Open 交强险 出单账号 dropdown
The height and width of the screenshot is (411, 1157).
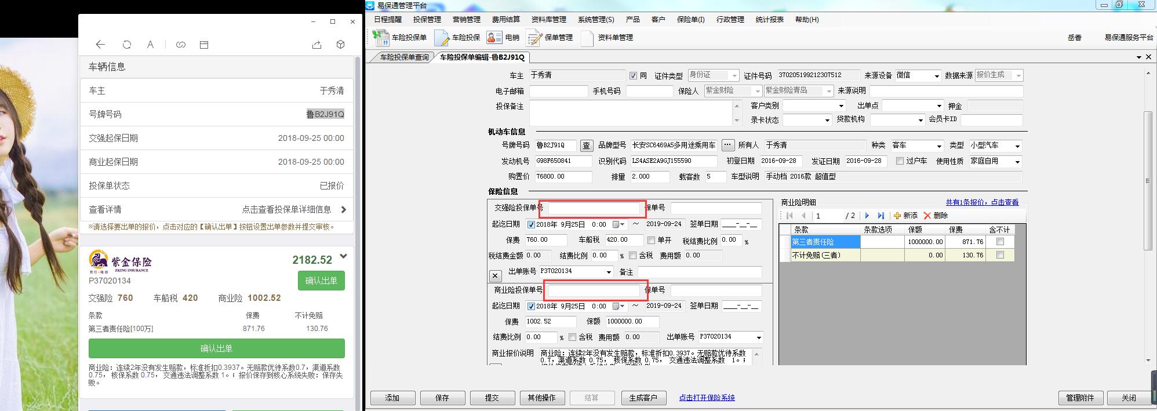point(609,272)
